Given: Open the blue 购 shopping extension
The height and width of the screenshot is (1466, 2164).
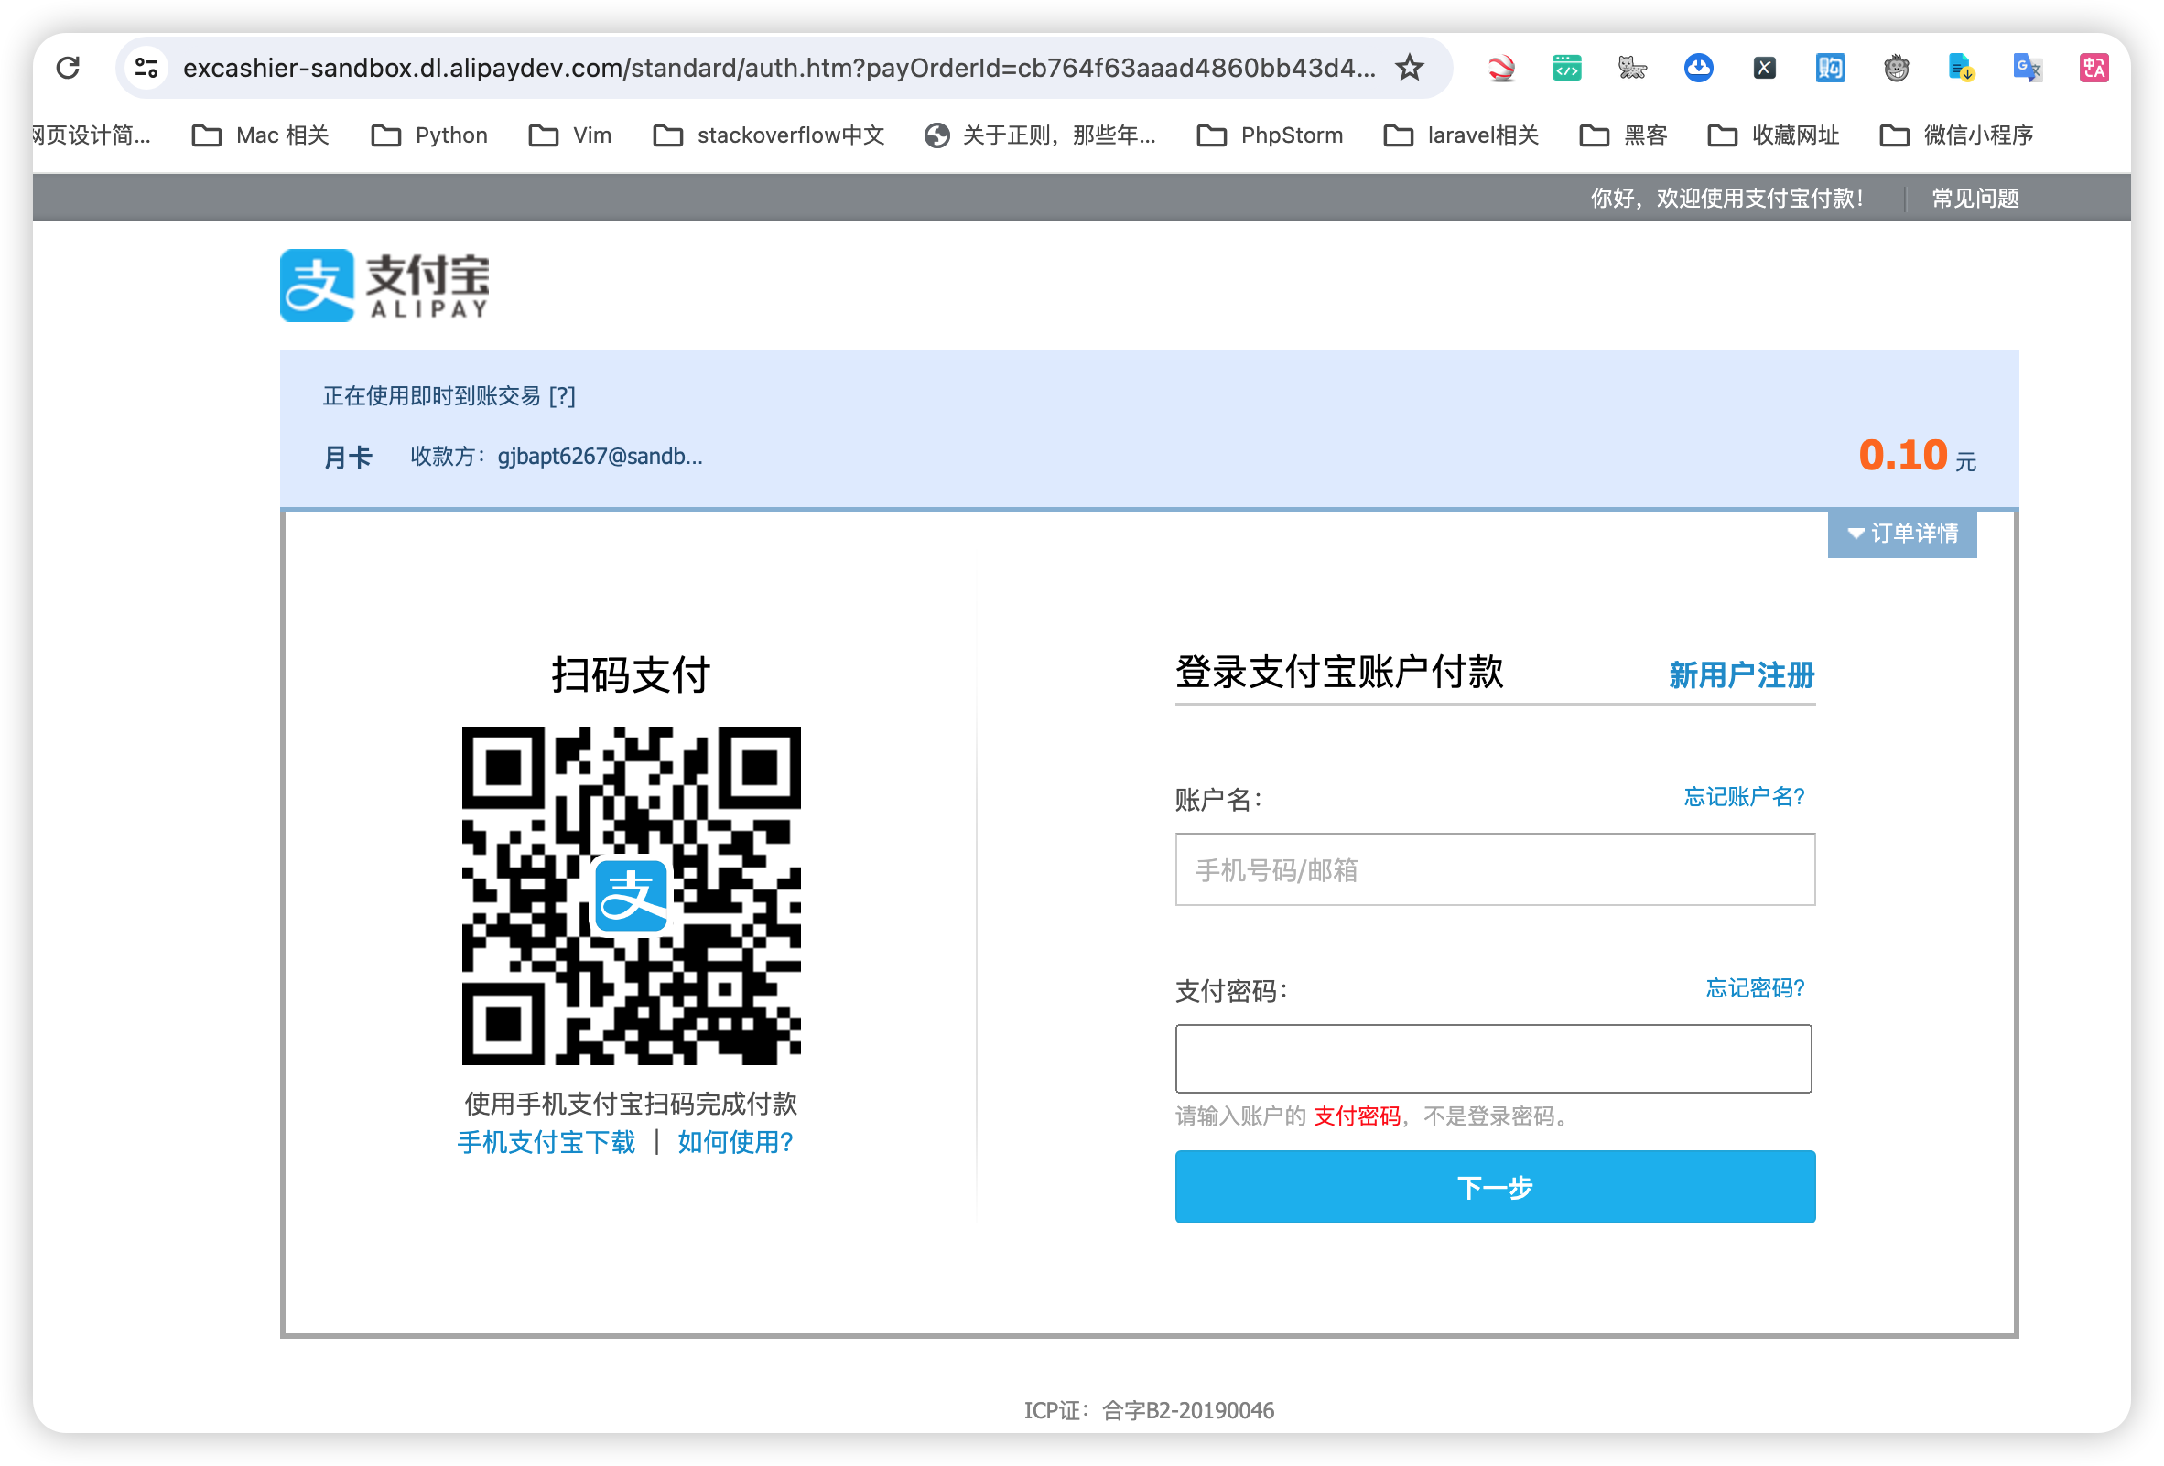Looking at the screenshot, I should click(x=1830, y=67).
